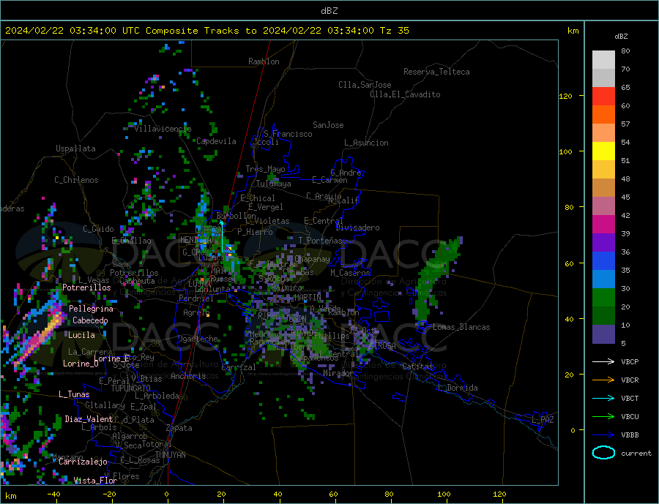659x504 pixels.
Task: Click the 'Tres_Mayo' map label
Action: click(265, 169)
